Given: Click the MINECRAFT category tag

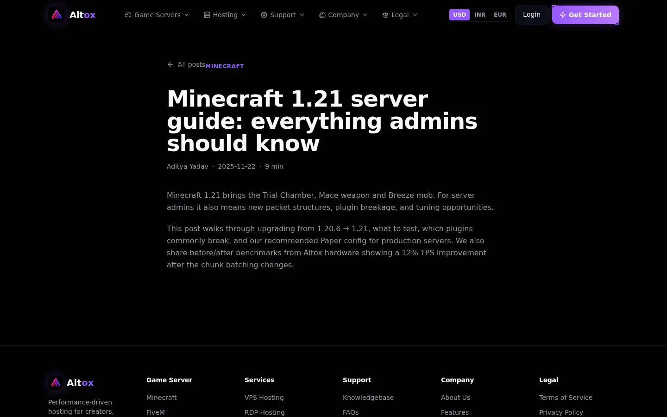Looking at the screenshot, I should 225,66.
